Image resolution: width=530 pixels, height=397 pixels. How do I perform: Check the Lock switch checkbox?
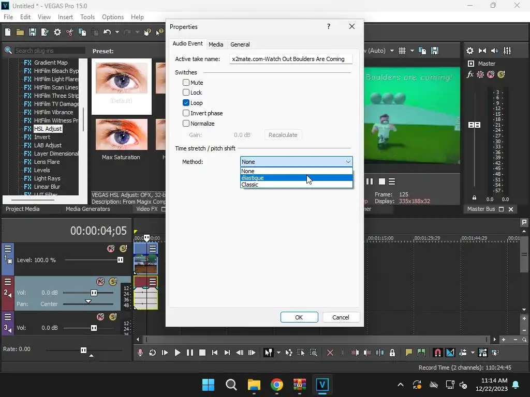click(x=186, y=92)
